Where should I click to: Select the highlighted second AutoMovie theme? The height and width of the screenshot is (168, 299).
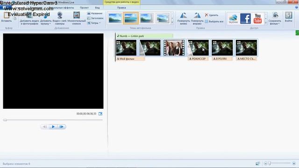[131, 18]
